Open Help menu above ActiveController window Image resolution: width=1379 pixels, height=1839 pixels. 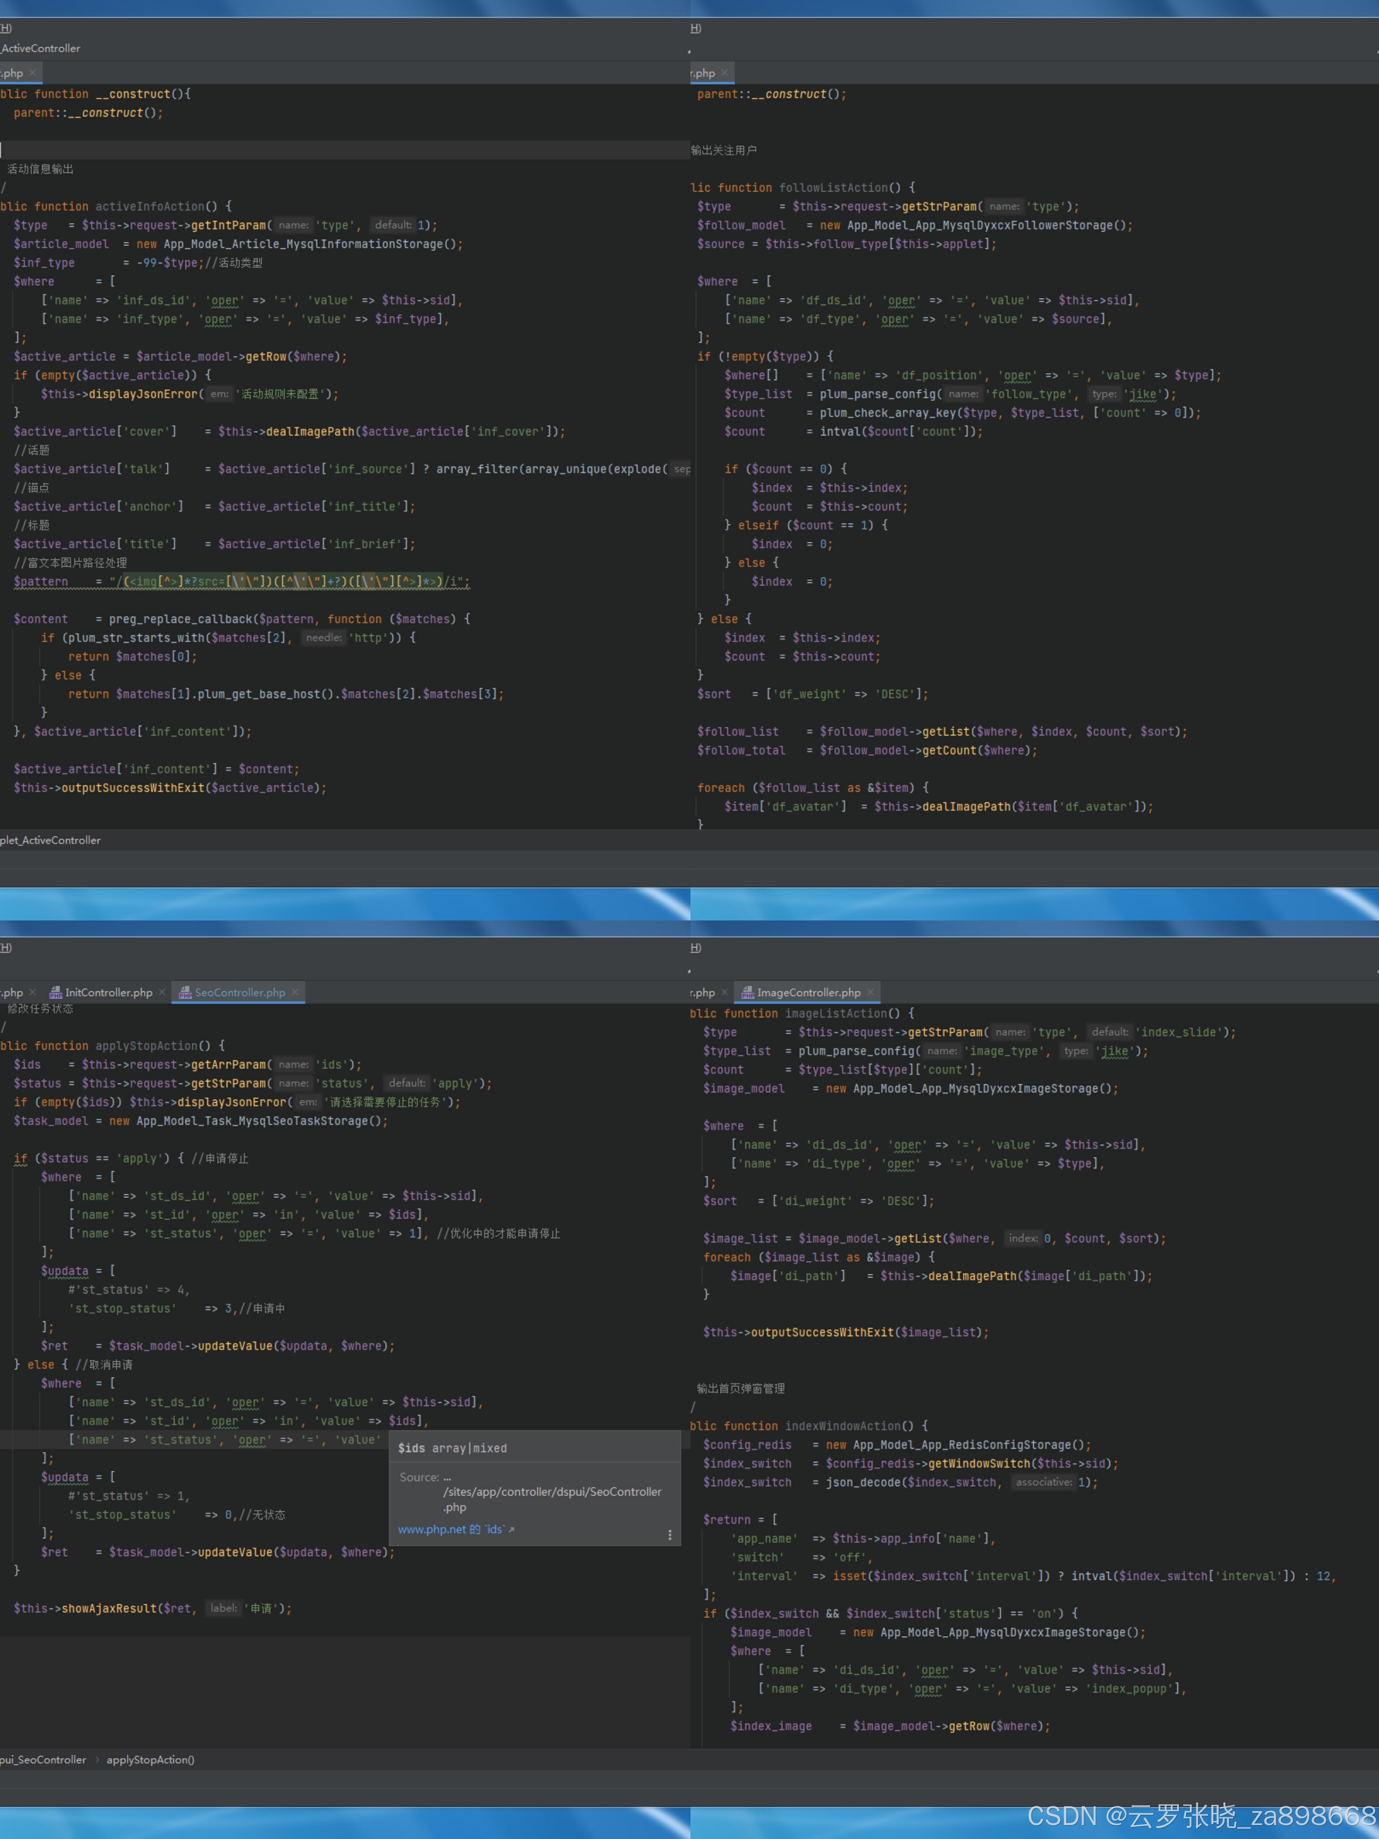pyautogui.click(x=6, y=28)
